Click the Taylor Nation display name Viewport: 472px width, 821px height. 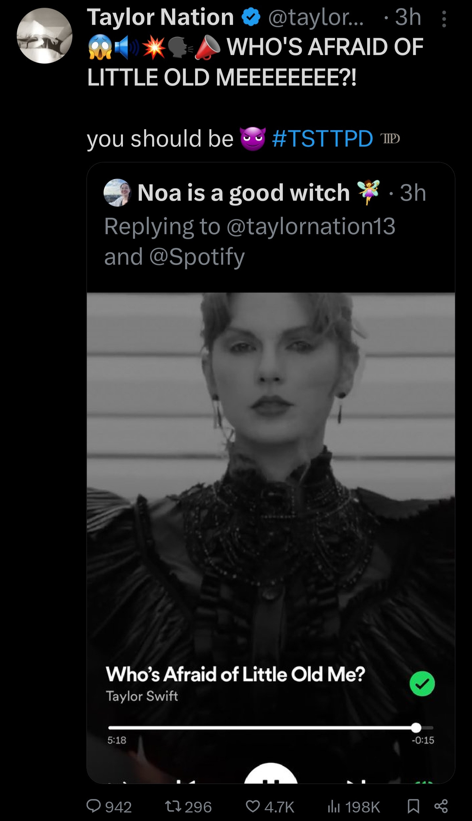160,17
